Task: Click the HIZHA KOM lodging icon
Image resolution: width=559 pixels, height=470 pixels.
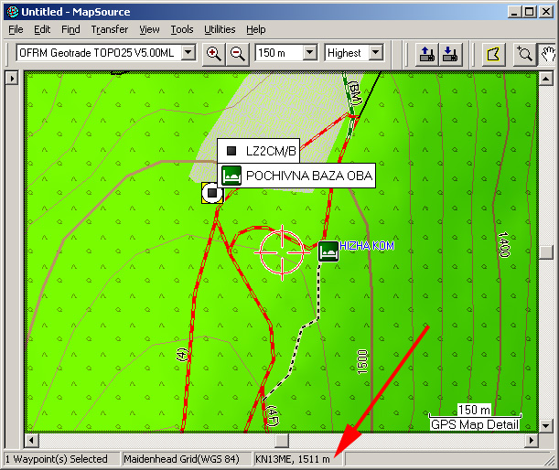Action: (x=328, y=251)
